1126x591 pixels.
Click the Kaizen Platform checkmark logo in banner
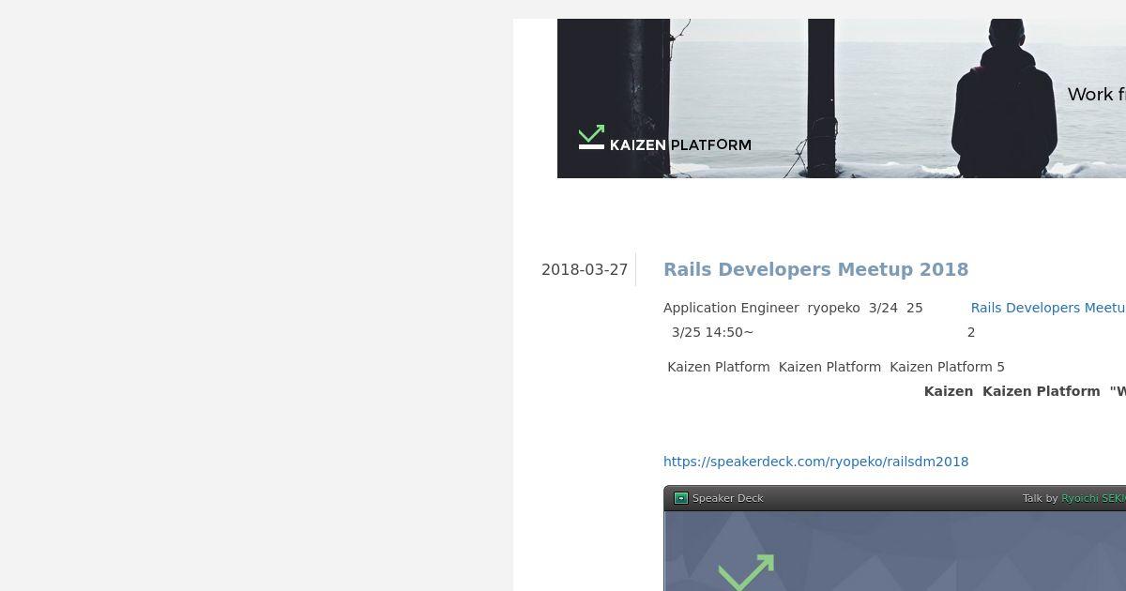591,137
